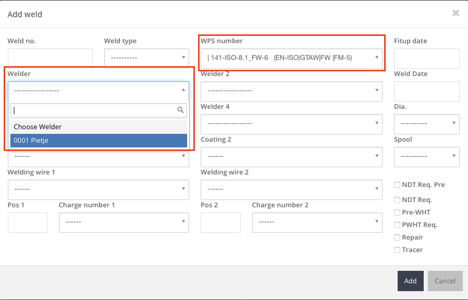Enable the Tracer checkbox

pyautogui.click(x=397, y=250)
